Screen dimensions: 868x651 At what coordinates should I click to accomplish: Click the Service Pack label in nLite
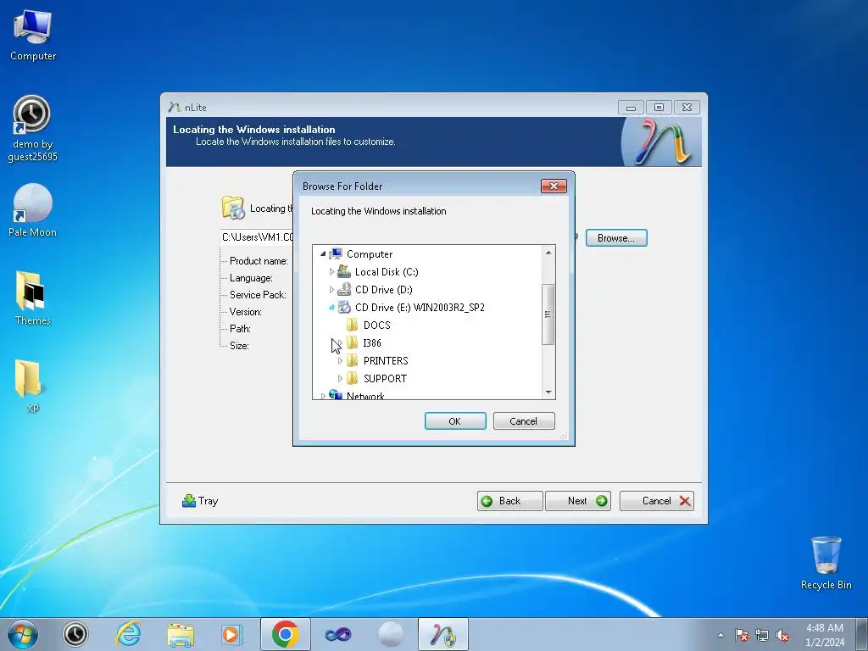pyautogui.click(x=258, y=294)
